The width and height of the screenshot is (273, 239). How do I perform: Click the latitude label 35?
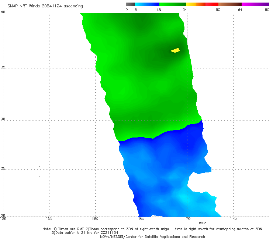pyautogui.click(x=3, y=67)
